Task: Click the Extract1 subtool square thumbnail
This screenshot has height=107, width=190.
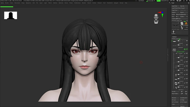Action: (176, 83)
